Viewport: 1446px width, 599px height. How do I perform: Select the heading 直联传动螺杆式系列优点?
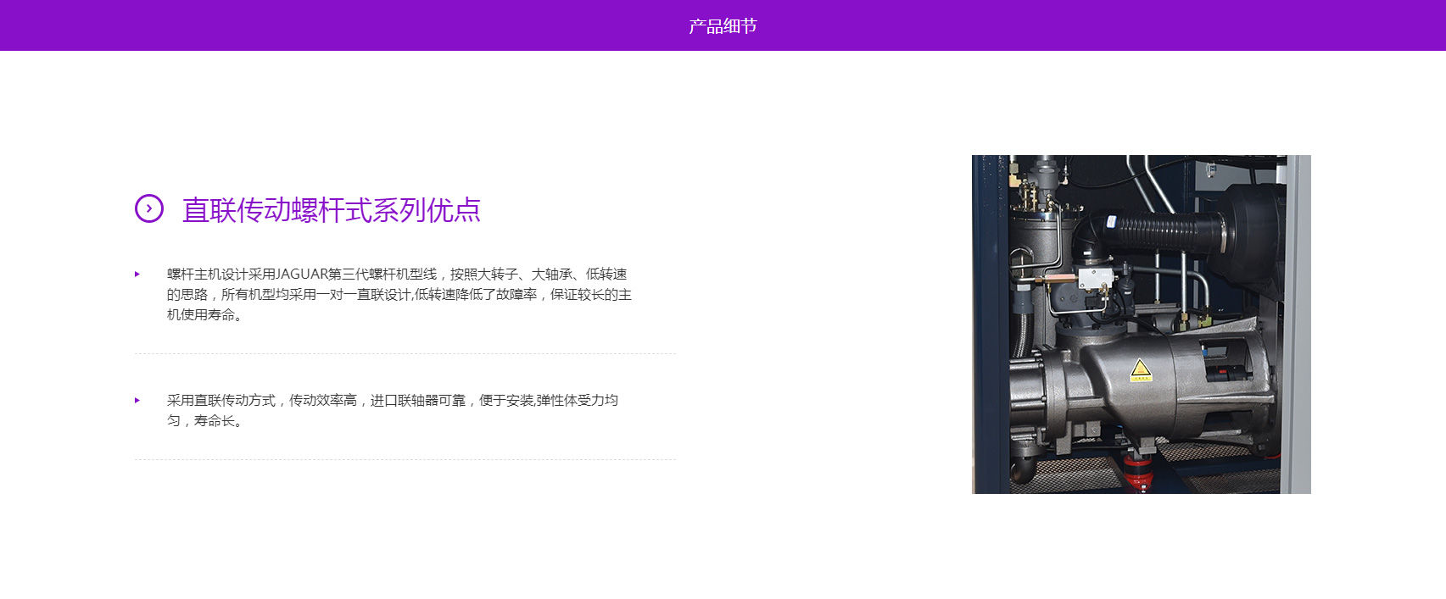click(332, 210)
